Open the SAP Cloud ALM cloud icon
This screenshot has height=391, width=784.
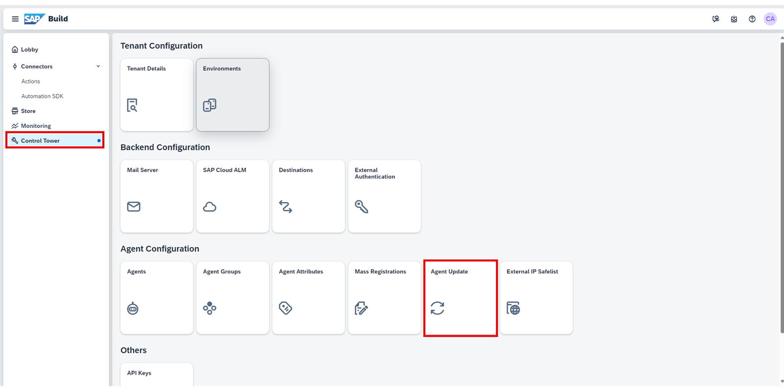point(210,207)
